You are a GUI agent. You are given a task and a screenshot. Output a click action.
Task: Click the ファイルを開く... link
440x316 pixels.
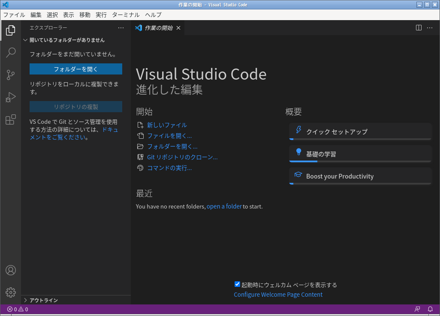(169, 136)
